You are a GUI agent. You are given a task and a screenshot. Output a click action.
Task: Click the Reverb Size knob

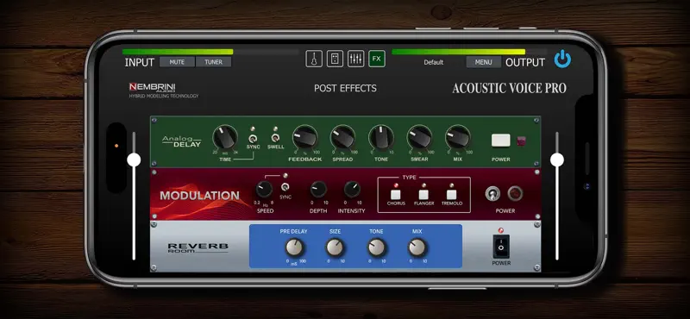(335, 247)
